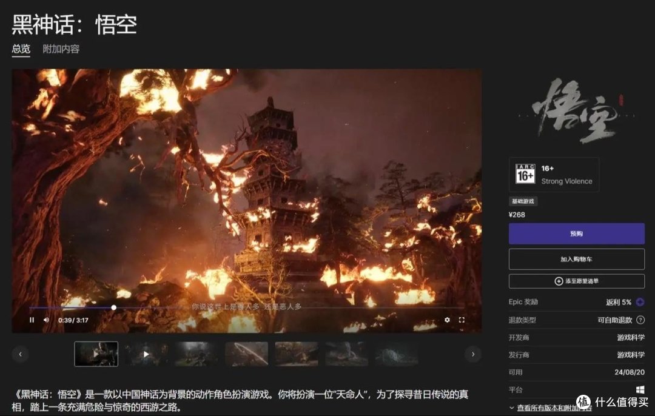
Task: Select the seventh screenshot thumbnail
Action: click(x=397, y=354)
